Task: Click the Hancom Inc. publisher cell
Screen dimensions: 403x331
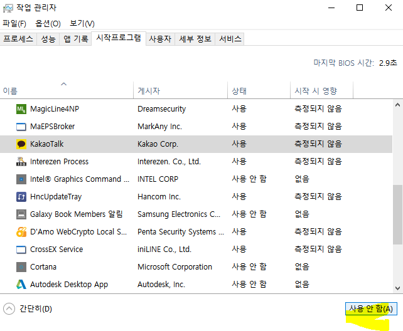Action: coord(159,197)
